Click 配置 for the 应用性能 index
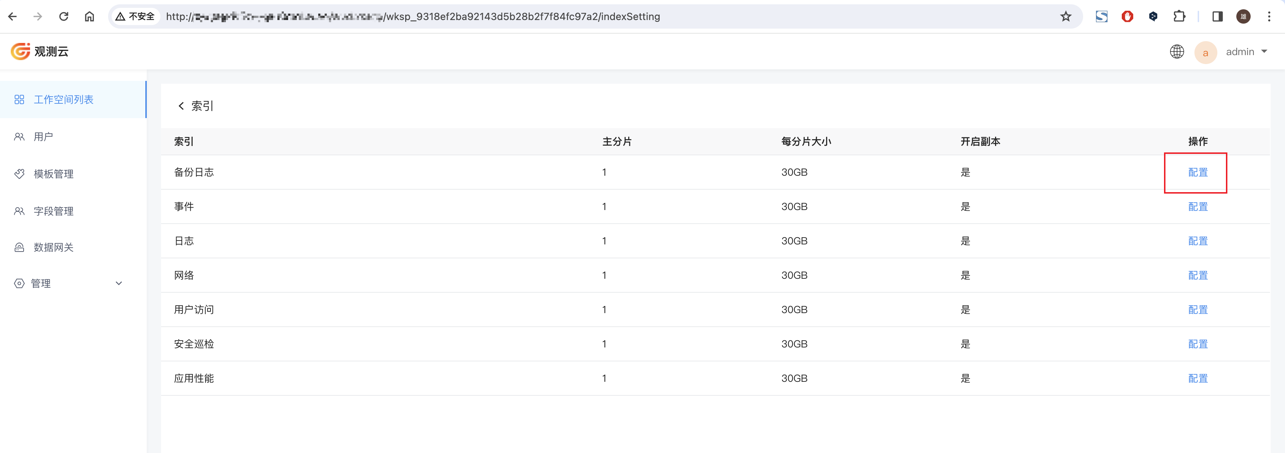The width and height of the screenshot is (1285, 453). tap(1198, 379)
